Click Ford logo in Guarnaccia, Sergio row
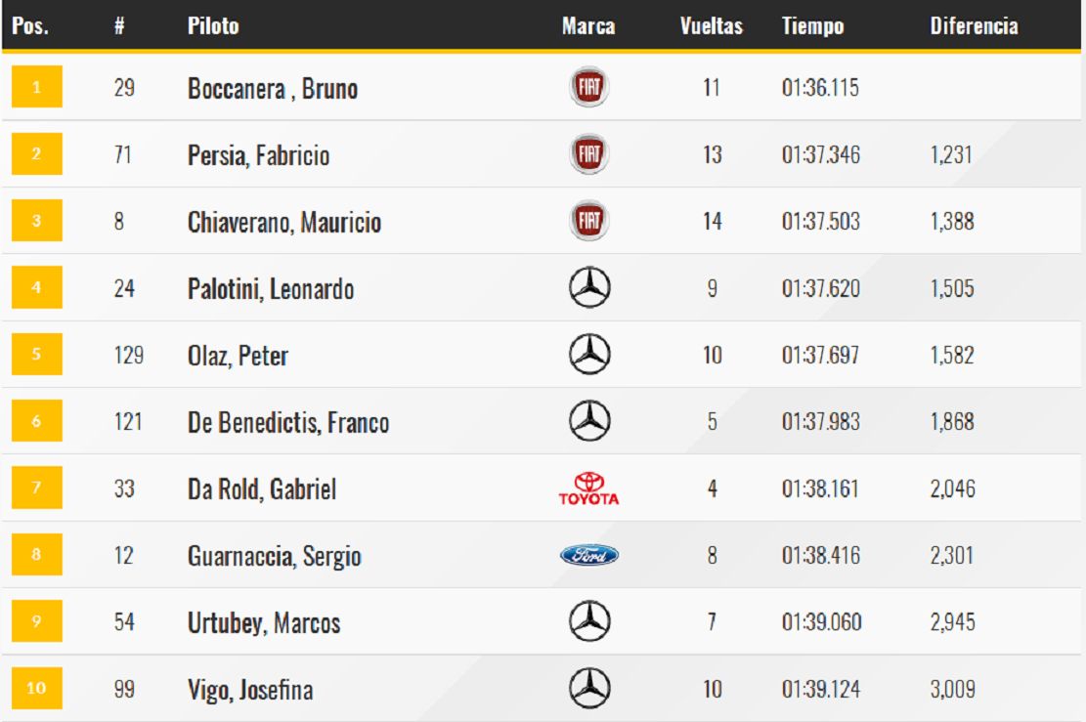Viewport: 1086px width, 722px height. (588, 555)
